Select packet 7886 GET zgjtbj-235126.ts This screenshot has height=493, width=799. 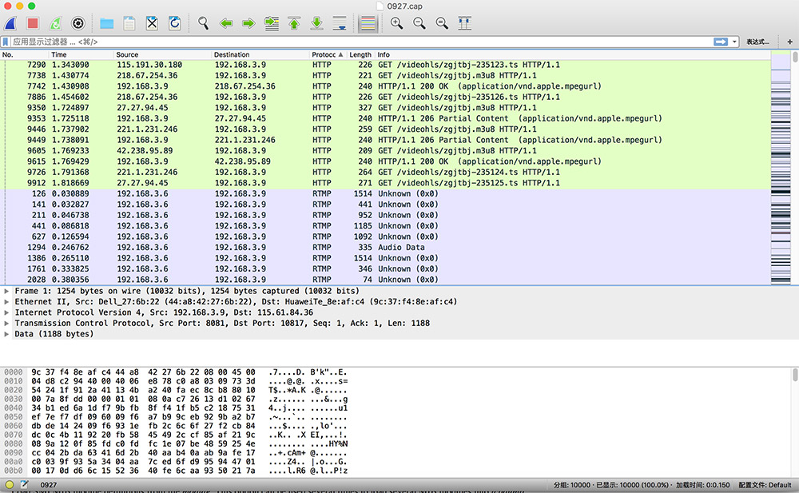coord(385,97)
